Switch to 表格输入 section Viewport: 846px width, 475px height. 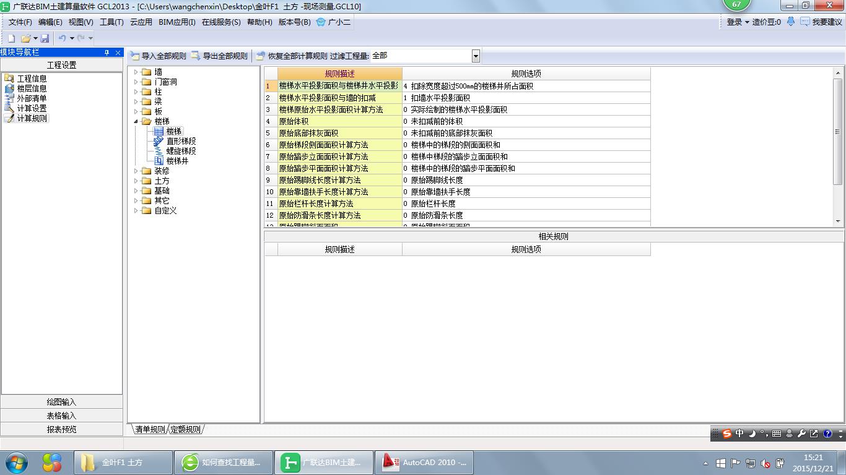(x=62, y=416)
